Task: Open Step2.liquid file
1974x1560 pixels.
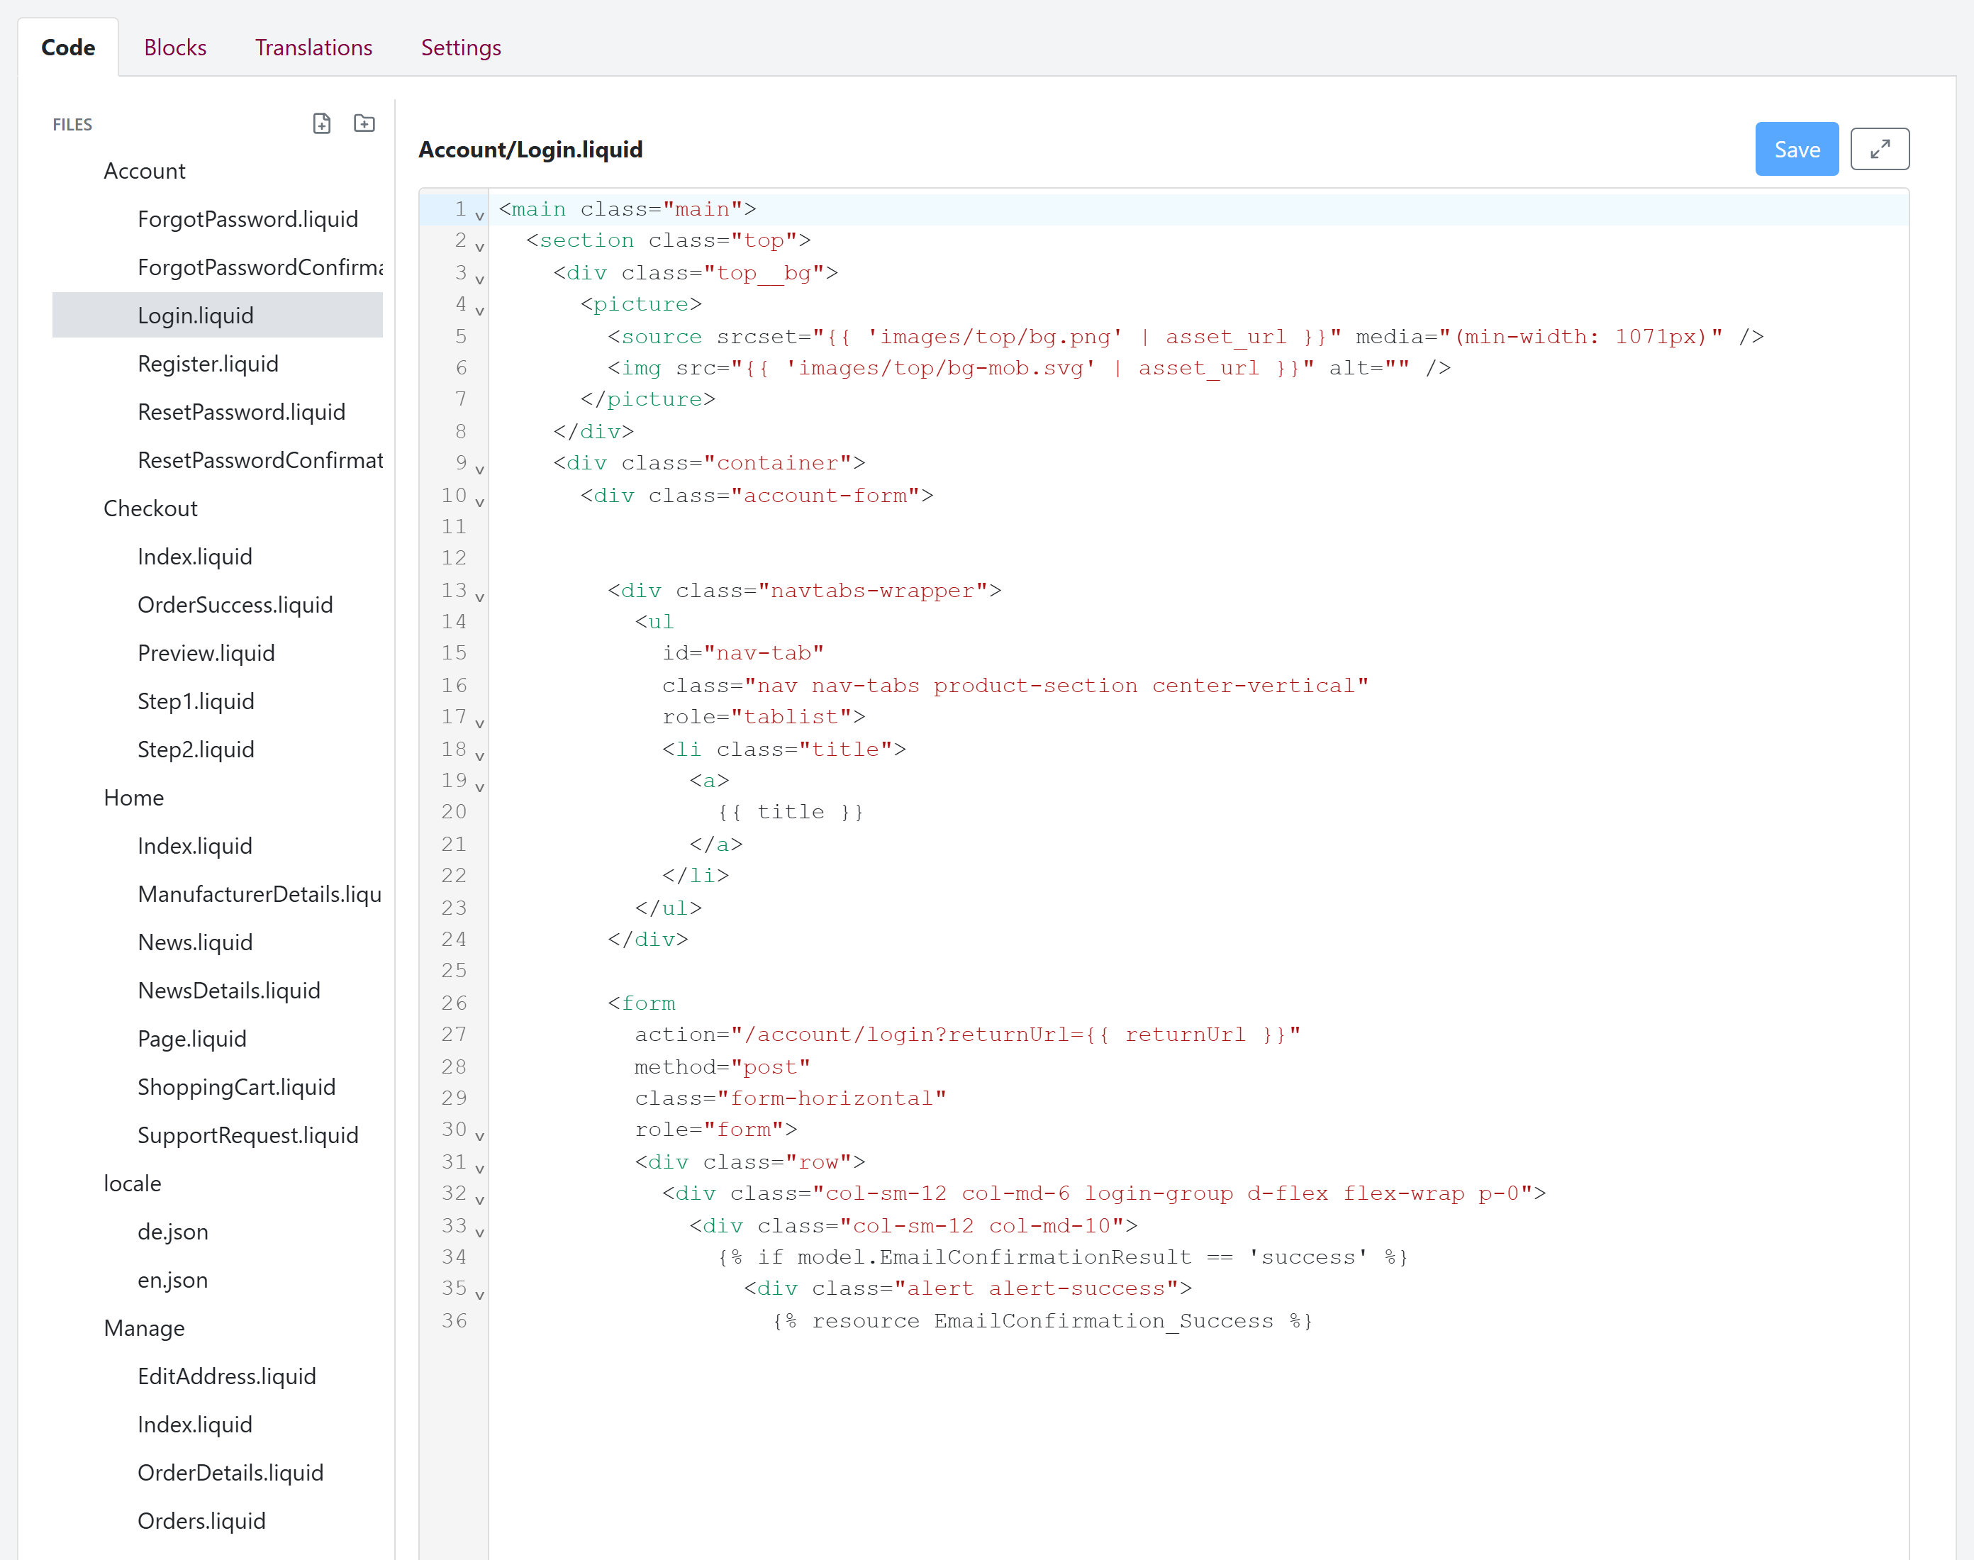Action: coord(196,750)
